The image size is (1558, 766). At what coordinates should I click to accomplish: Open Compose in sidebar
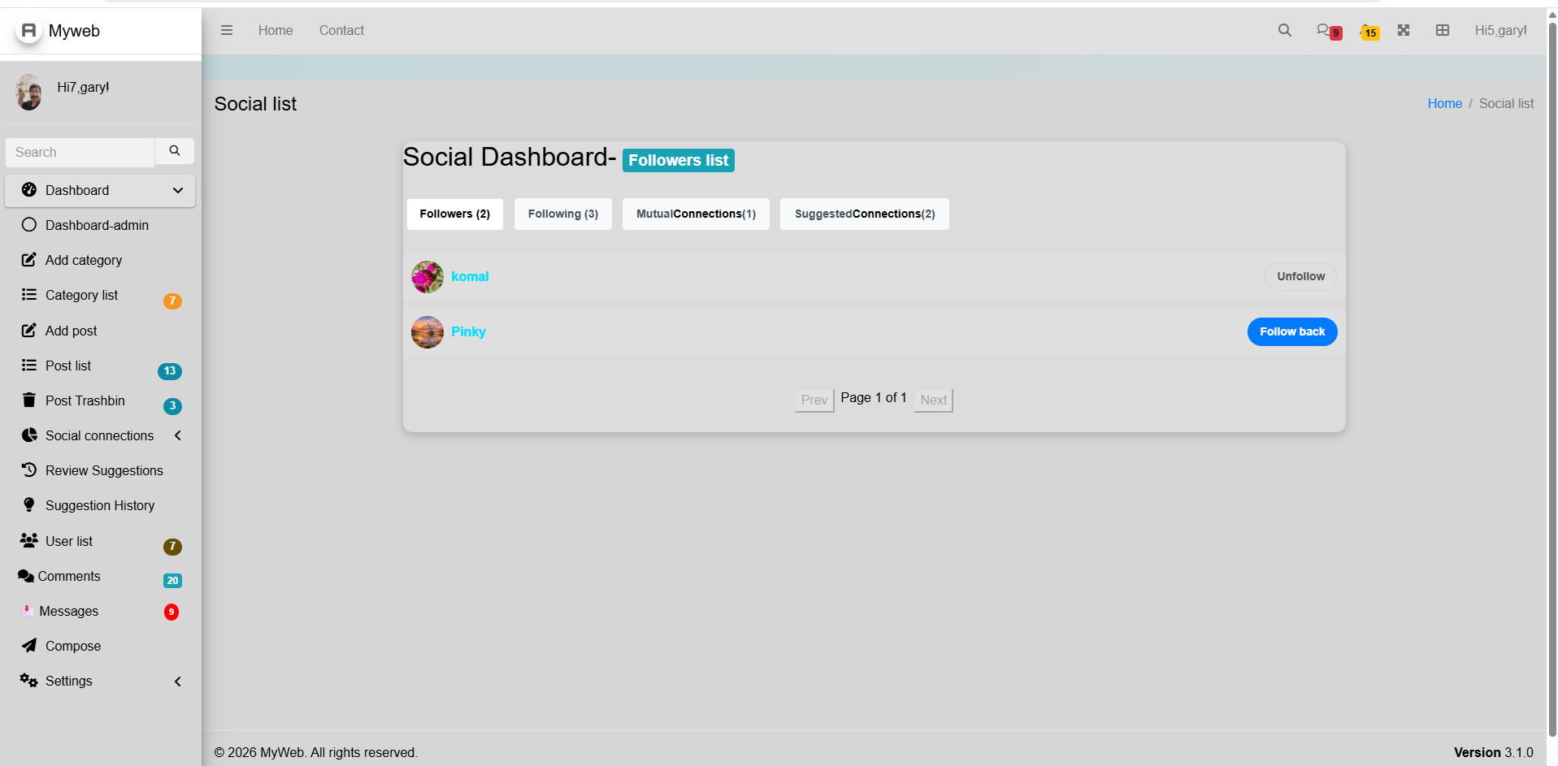point(100,646)
